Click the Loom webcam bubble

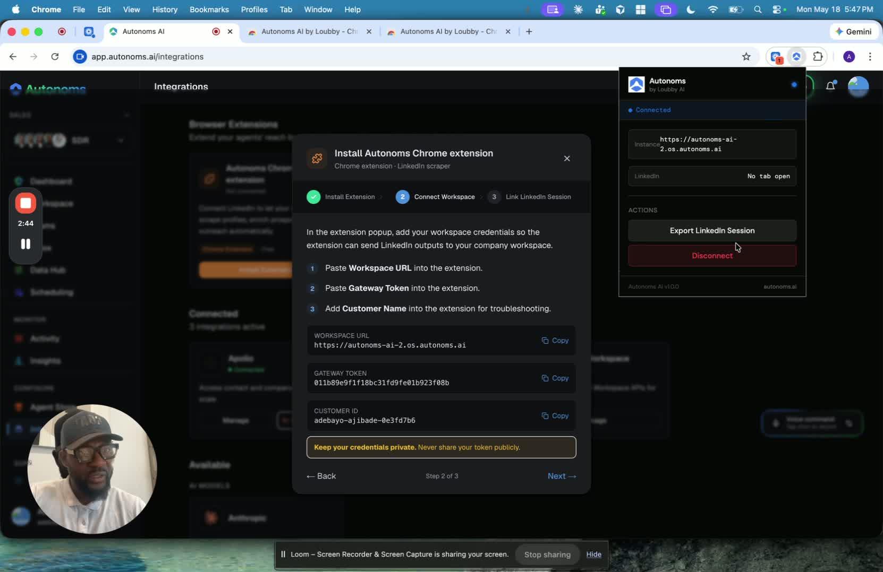tap(92, 469)
